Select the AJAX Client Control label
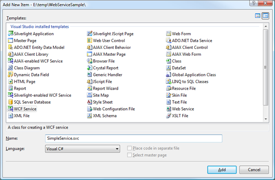Screen dimensions: 275x180 tap(190, 48)
